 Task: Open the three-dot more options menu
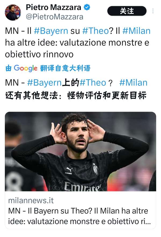click(153, 11)
